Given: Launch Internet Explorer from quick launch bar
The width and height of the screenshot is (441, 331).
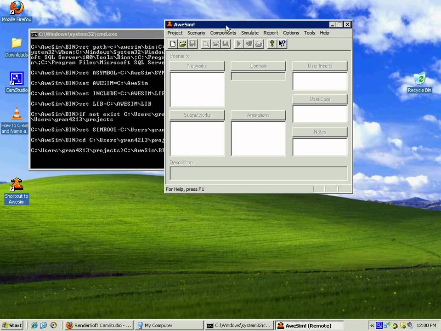Looking at the screenshot, I should click(34, 325).
